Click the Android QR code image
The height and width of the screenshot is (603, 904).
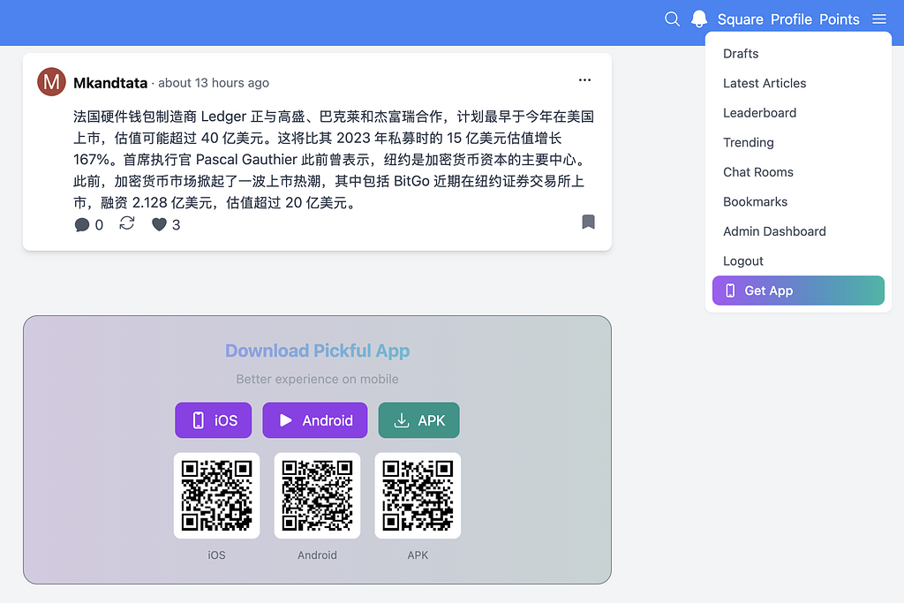coord(317,495)
